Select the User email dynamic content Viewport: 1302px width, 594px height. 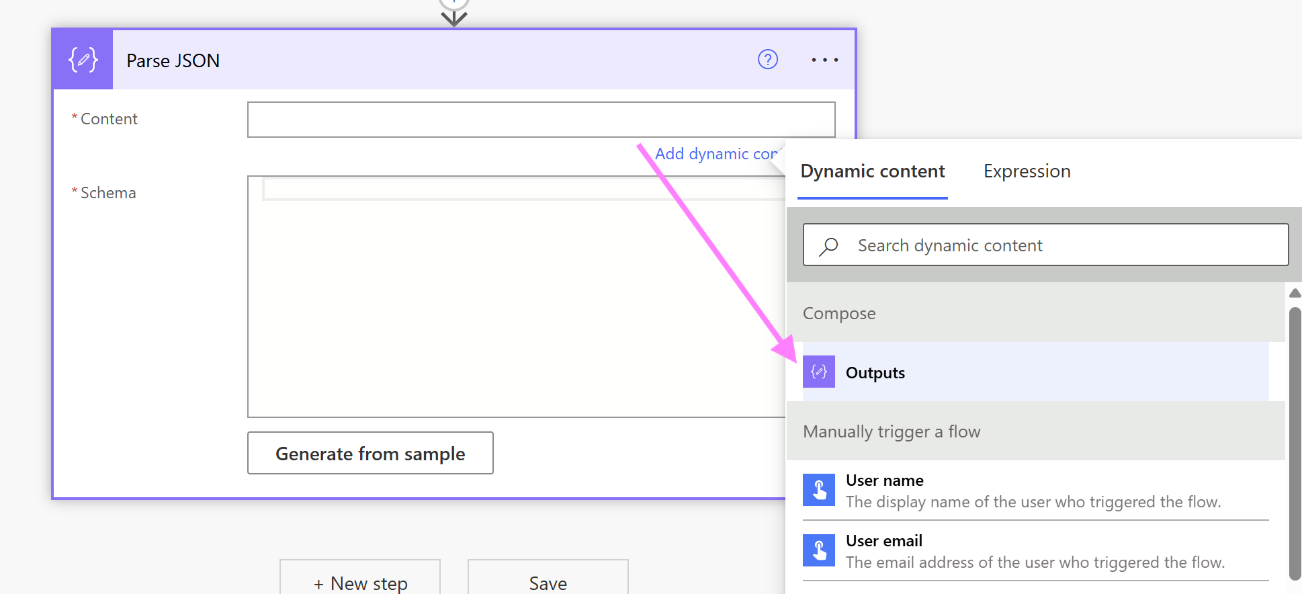coord(1035,551)
